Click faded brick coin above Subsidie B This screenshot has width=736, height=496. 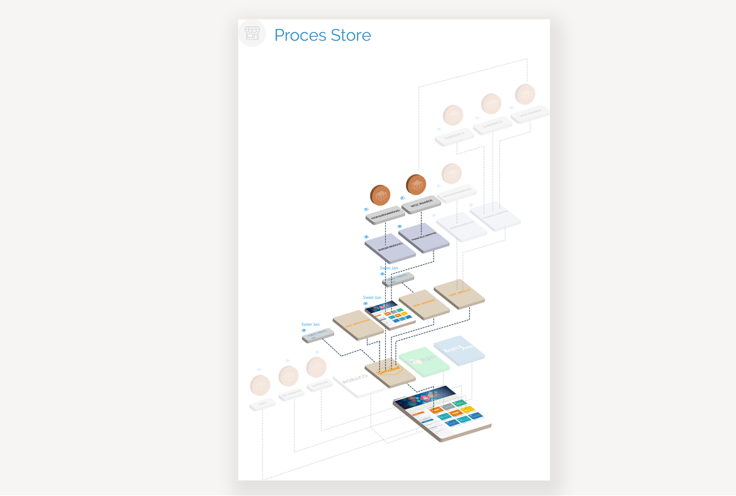tap(491, 104)
